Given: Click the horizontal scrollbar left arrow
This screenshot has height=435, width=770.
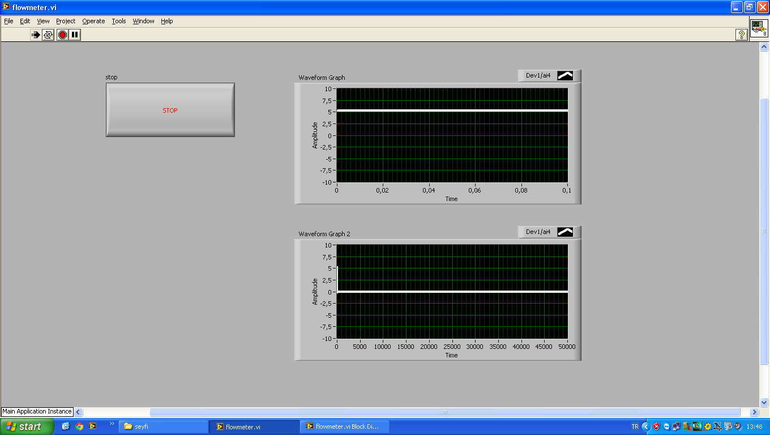Looking at the screenshot, I should (x=79, y=412).
